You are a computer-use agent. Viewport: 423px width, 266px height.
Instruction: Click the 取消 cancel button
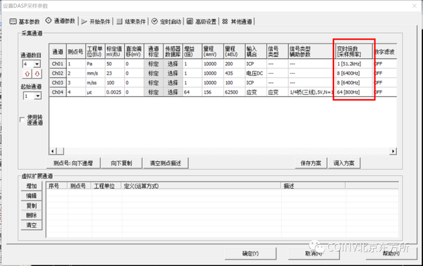(x=314, y=253)
